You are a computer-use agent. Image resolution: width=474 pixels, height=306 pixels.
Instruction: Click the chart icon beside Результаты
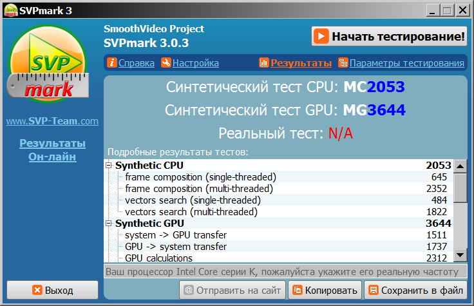264,63
